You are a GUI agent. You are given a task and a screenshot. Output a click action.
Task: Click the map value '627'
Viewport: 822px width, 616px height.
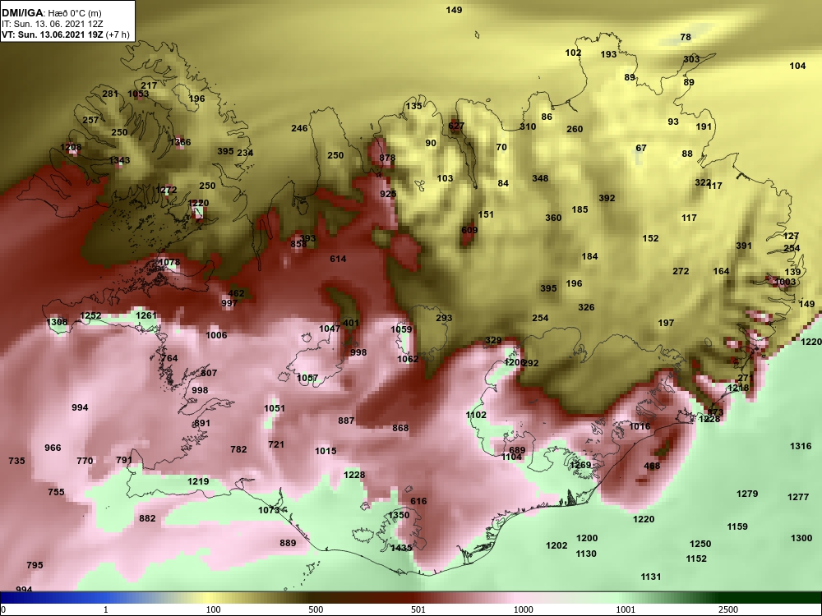(456, 126)
